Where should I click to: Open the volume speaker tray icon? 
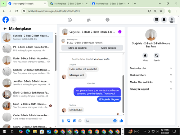coord(157,131)
